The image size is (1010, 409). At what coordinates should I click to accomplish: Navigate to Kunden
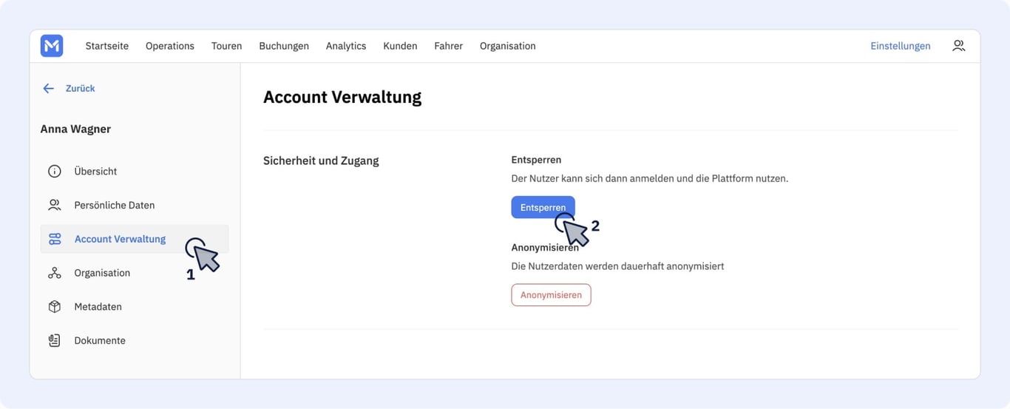[400, 46]
